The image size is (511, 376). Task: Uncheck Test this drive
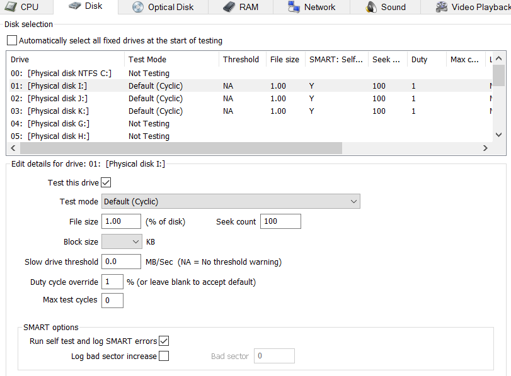coord(106,182)
